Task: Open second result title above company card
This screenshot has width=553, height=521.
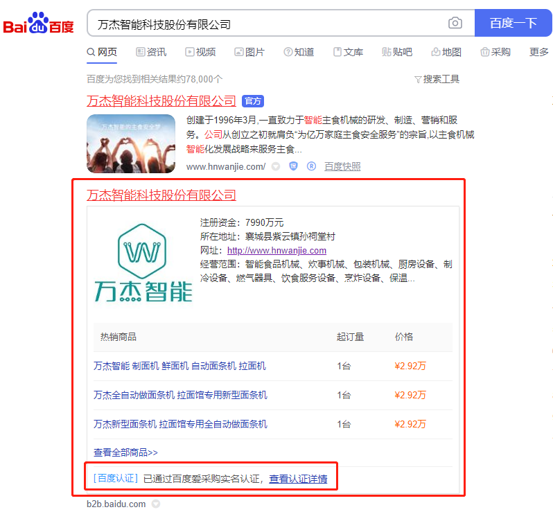Action: click(x=161, y=195)
